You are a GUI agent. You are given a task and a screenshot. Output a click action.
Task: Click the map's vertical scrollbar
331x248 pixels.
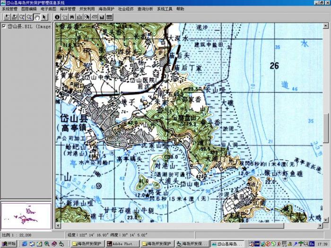tap(326, 128)
